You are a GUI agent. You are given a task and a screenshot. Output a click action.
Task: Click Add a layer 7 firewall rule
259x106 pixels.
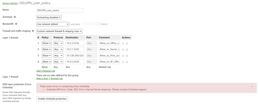click(x=50, y=78)
